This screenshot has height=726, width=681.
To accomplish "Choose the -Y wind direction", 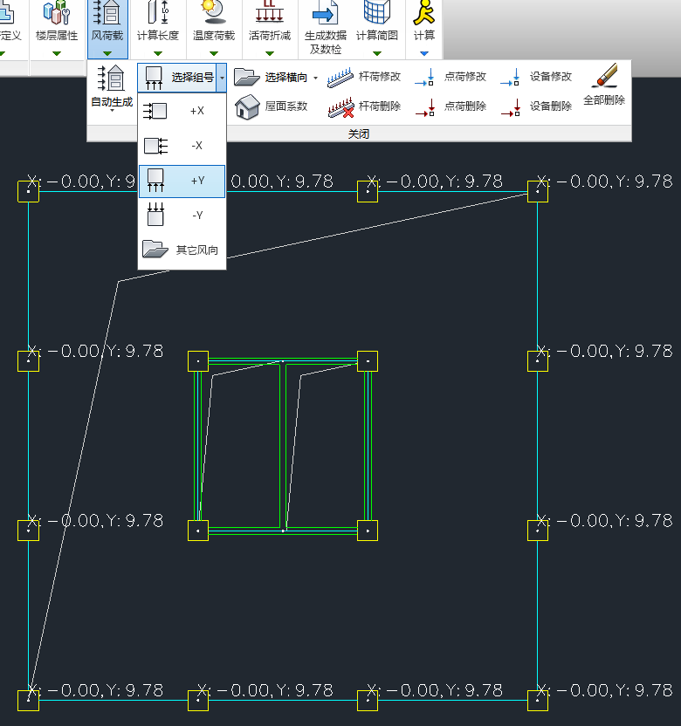I will coord(182,216).
